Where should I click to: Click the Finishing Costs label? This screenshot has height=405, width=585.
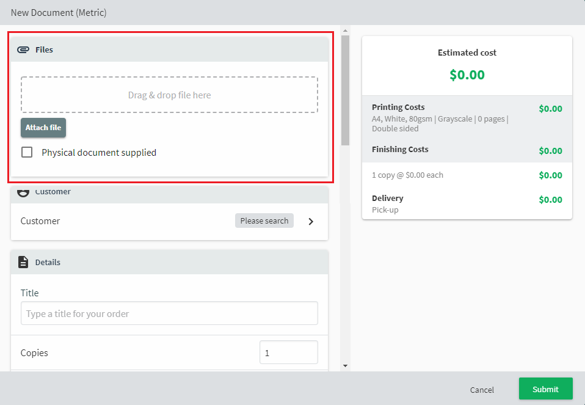tap(400, 149)
